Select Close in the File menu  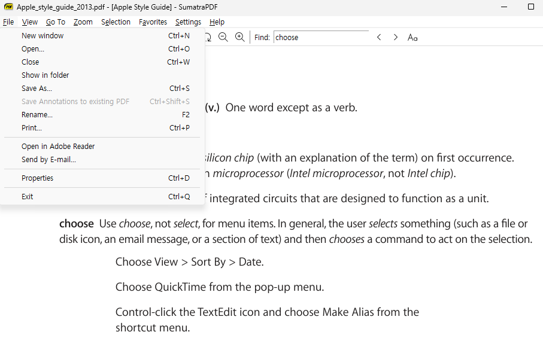pyautogui.click(x=102, y=62)
